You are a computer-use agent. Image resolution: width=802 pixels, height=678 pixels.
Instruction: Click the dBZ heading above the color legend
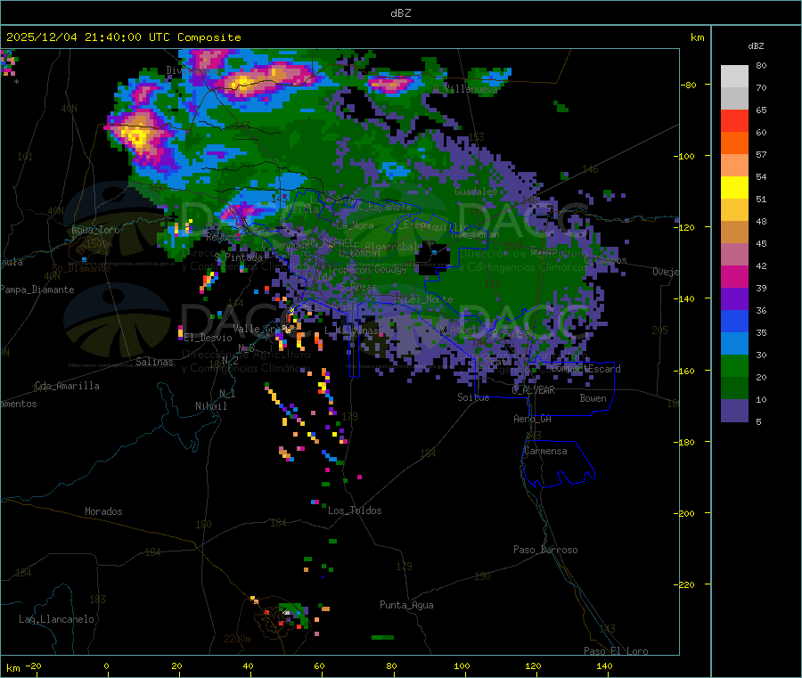tap(756, 46)
